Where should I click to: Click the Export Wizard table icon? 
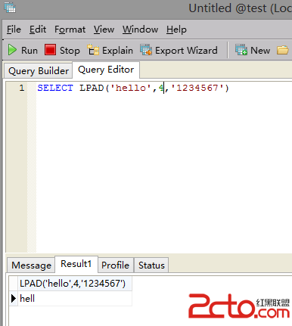click(146, 50)
